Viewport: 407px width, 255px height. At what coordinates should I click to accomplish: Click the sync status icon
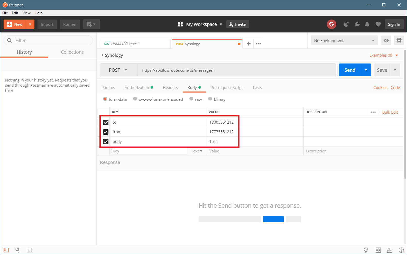click(331, 24)
